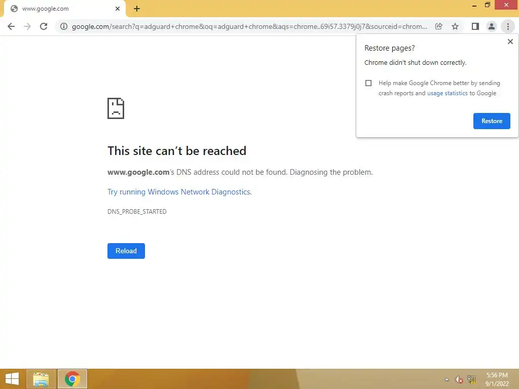The height and width of the screenshot is (389, 519).
Task: Close the www.google.com tab
Action: click(x=118, y=9)
